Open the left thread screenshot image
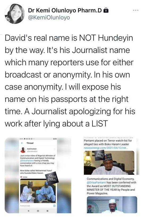145x218 pixels. tap(38, 175)
